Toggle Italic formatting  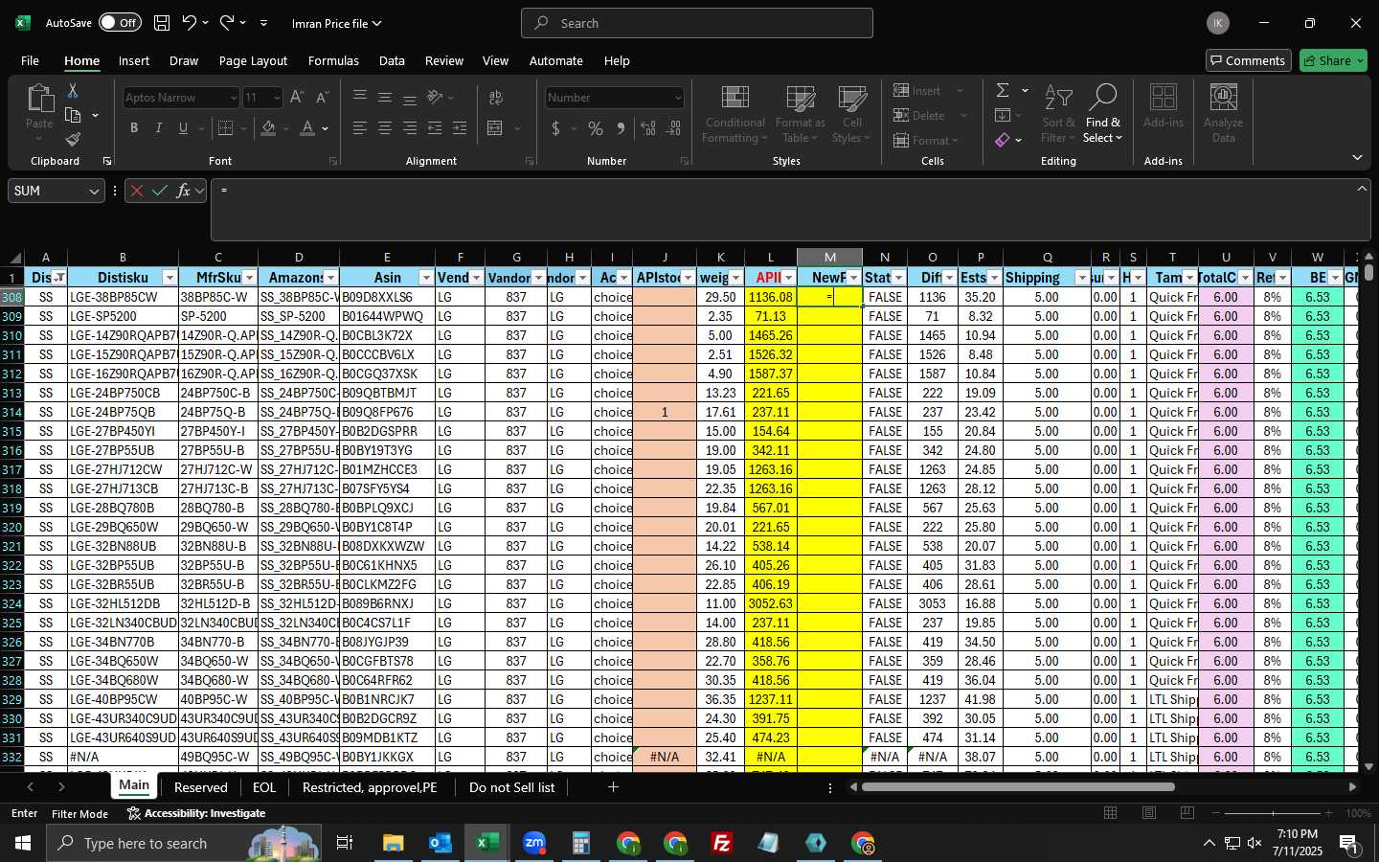(x=159, y=128)
